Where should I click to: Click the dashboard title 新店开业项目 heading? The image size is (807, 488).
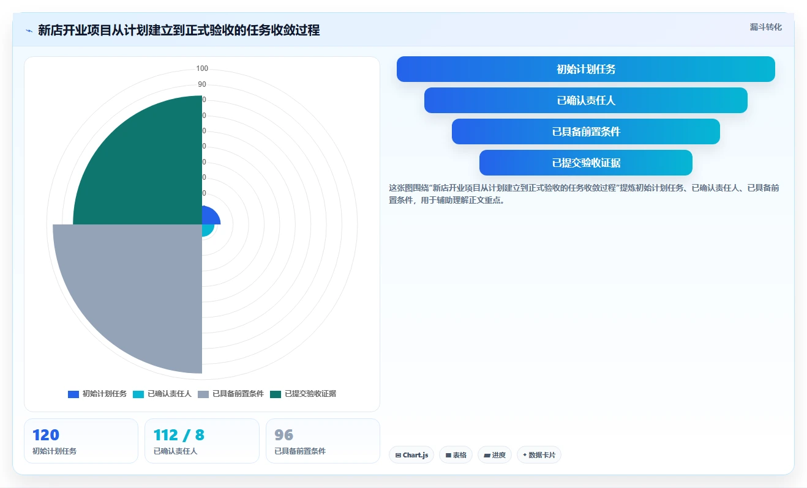179,31
